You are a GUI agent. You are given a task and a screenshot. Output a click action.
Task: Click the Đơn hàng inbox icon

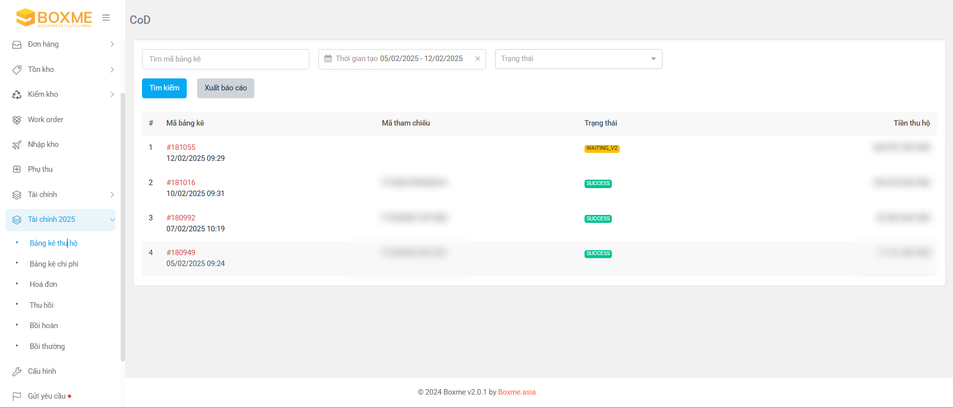pos(17,45)
